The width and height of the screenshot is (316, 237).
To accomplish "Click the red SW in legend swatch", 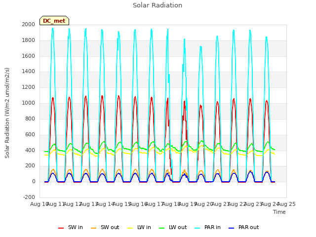I will [x=61, y=228].
